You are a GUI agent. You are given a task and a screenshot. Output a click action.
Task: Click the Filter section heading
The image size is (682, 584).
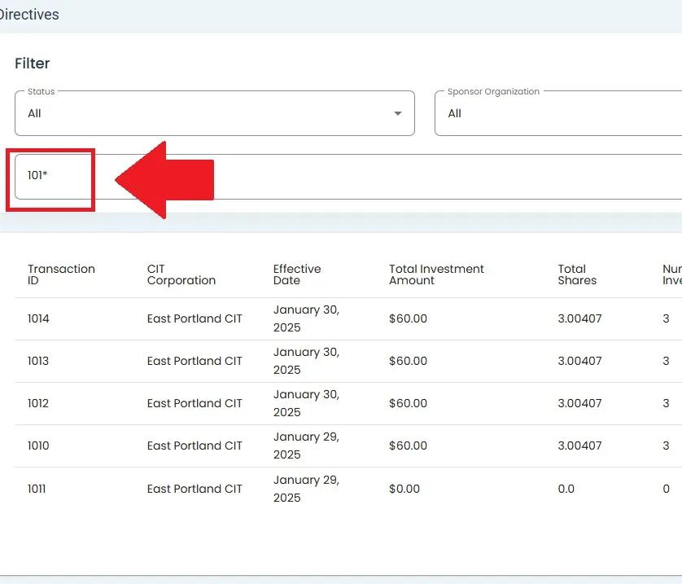[32, 64]
